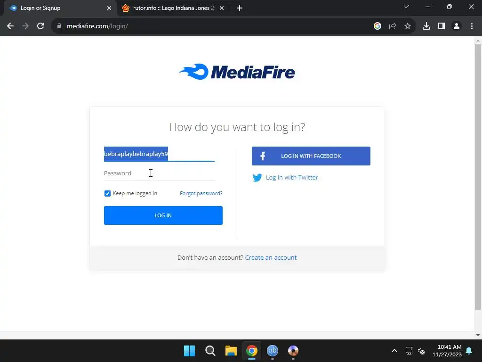
Task: Toggle the browser side panel icon
Action: coord(442,26)
